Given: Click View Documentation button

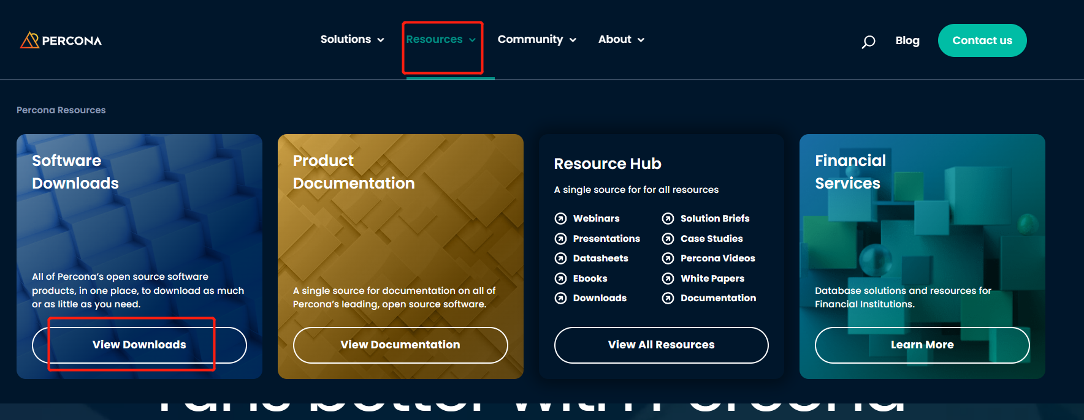Looking at the screenshot, I should point(400,345).
